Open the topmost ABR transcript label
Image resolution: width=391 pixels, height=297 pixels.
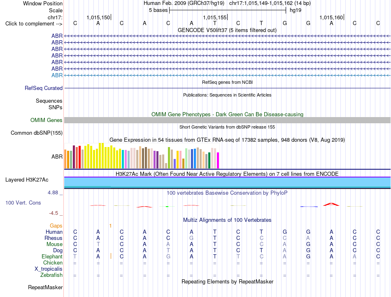pos(57,36)
